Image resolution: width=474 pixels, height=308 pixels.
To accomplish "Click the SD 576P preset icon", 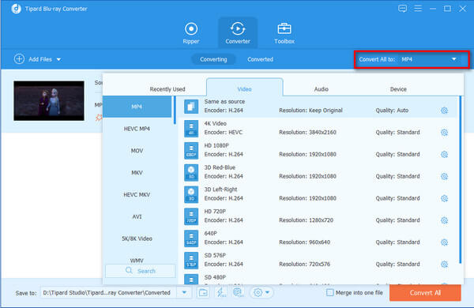I will tap(191, 261).
